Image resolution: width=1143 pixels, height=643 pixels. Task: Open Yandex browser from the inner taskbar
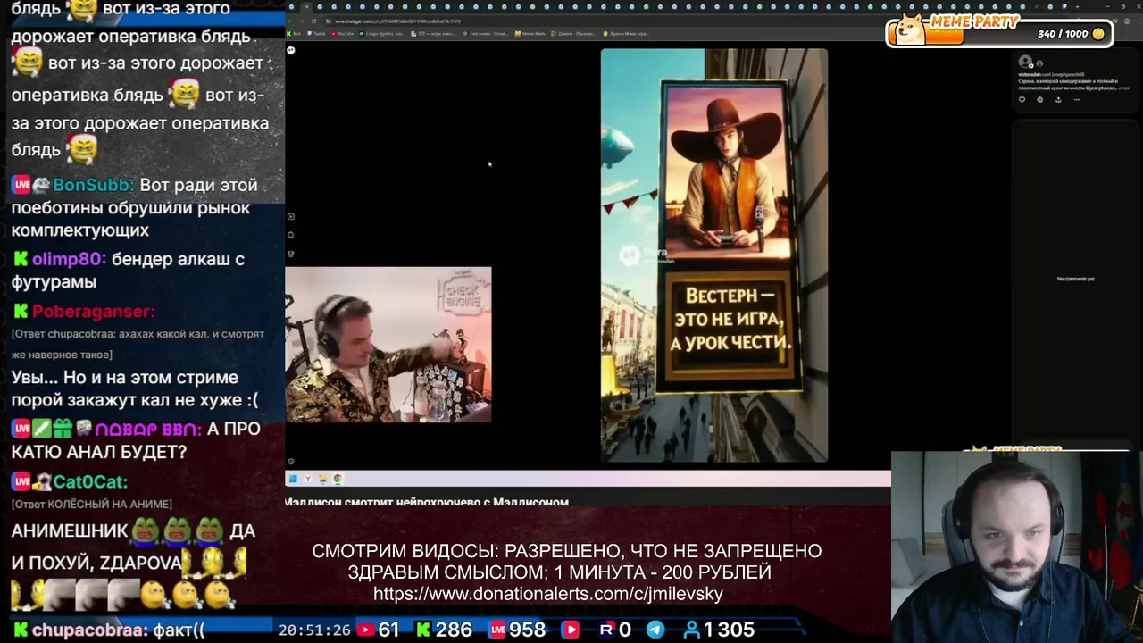pyautogui.click(x=307, y=479)
